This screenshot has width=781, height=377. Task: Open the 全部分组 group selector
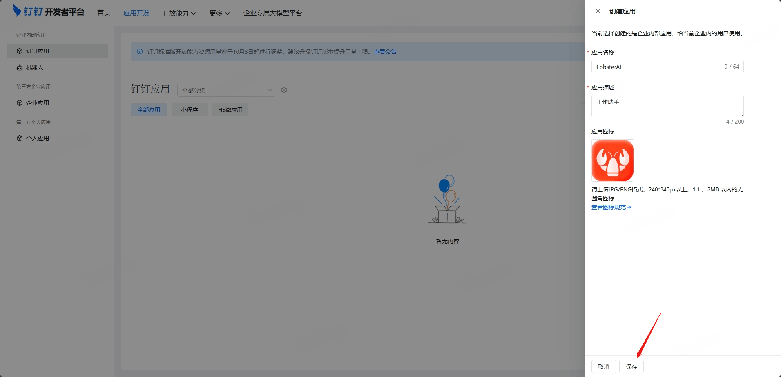click(x=226, y=90)
